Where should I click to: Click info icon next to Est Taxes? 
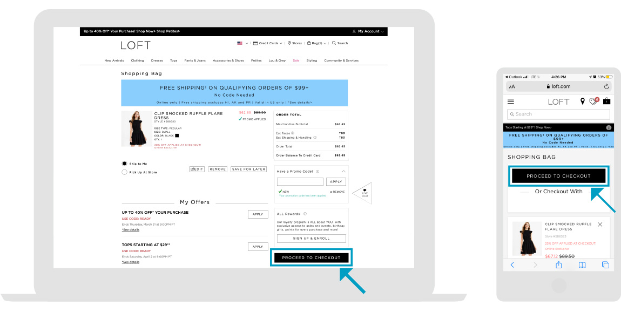point(293,133)
